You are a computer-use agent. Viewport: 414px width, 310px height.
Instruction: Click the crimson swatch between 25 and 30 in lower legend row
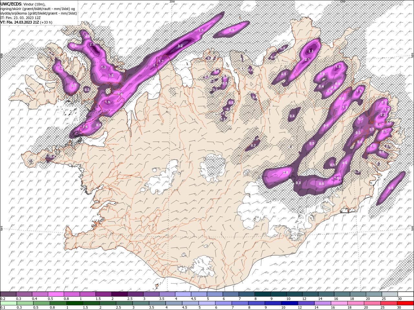coord(388,303)
